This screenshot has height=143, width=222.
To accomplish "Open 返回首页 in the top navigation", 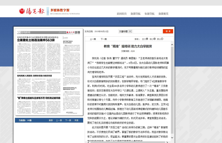I will 121,14.
